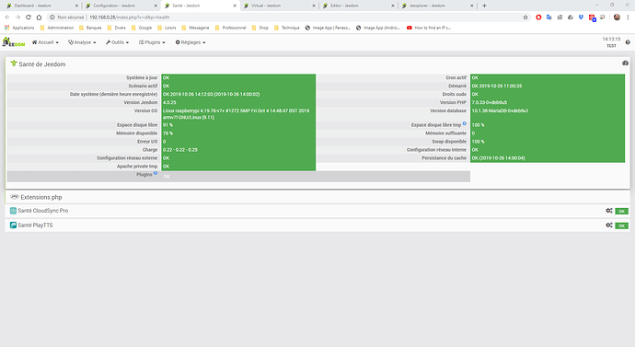
Task: Open the PlayTTS gears configuration icon
Action: [x=608, y=226]
